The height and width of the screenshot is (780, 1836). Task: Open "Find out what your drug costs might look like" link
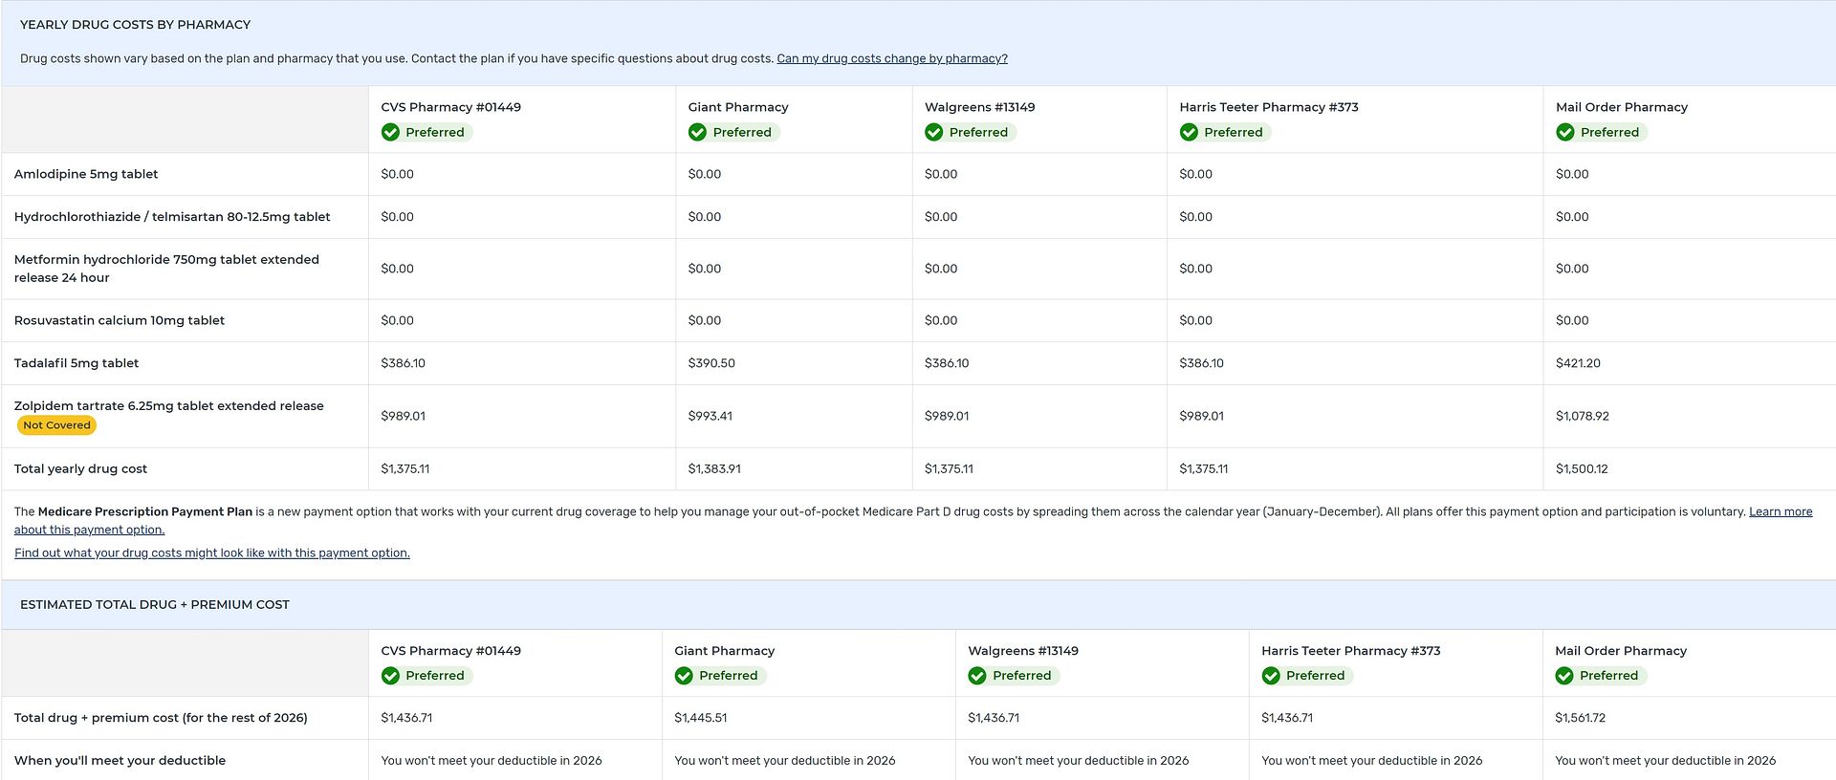[x=211, y=553]
